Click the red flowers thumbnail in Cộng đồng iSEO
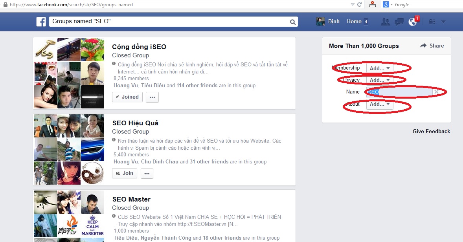The height and width of the screenshot is (242, 463). [x=92, y=49]
